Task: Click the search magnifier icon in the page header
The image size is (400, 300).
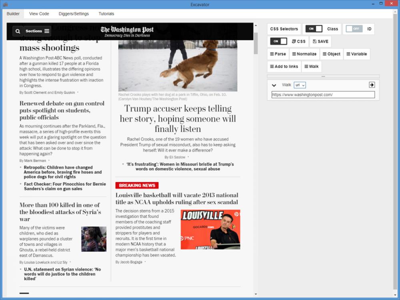Action: coord(18,31)
